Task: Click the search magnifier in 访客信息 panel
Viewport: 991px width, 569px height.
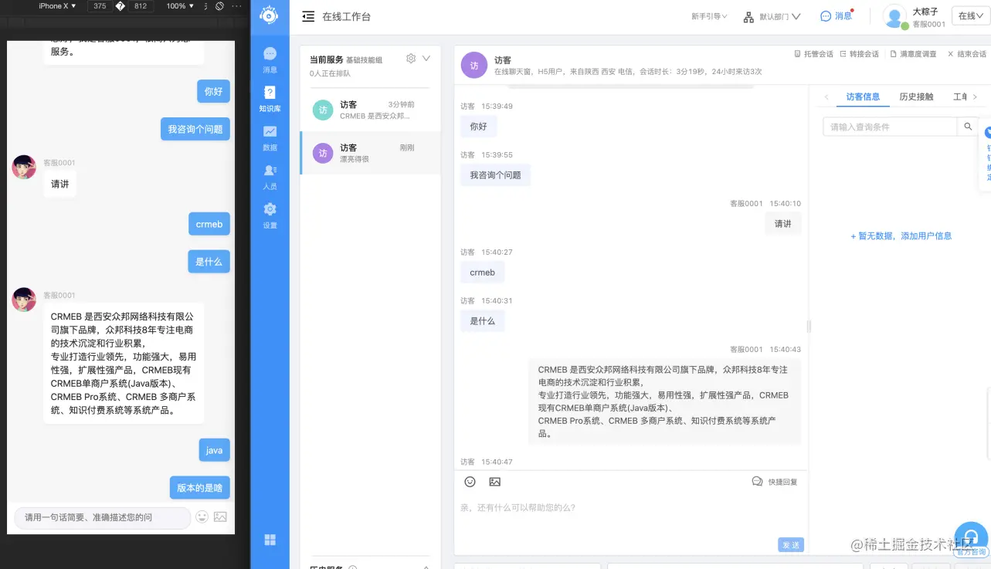Action: (968, 127)
